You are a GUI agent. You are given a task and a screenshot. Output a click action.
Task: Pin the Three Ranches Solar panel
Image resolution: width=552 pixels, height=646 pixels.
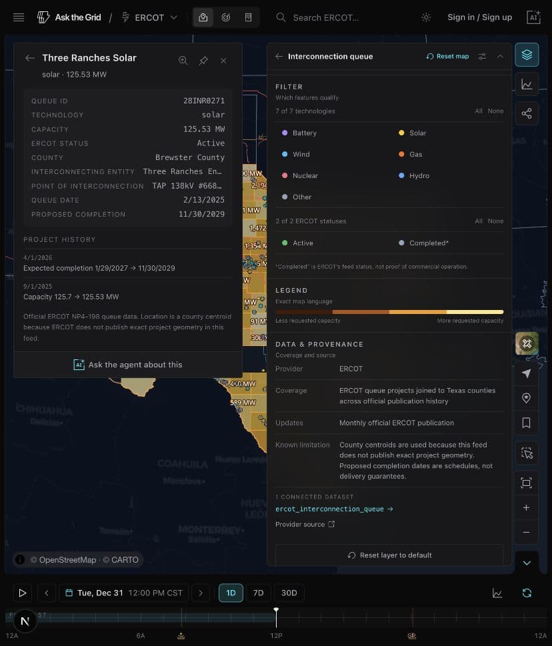[203, 61]
